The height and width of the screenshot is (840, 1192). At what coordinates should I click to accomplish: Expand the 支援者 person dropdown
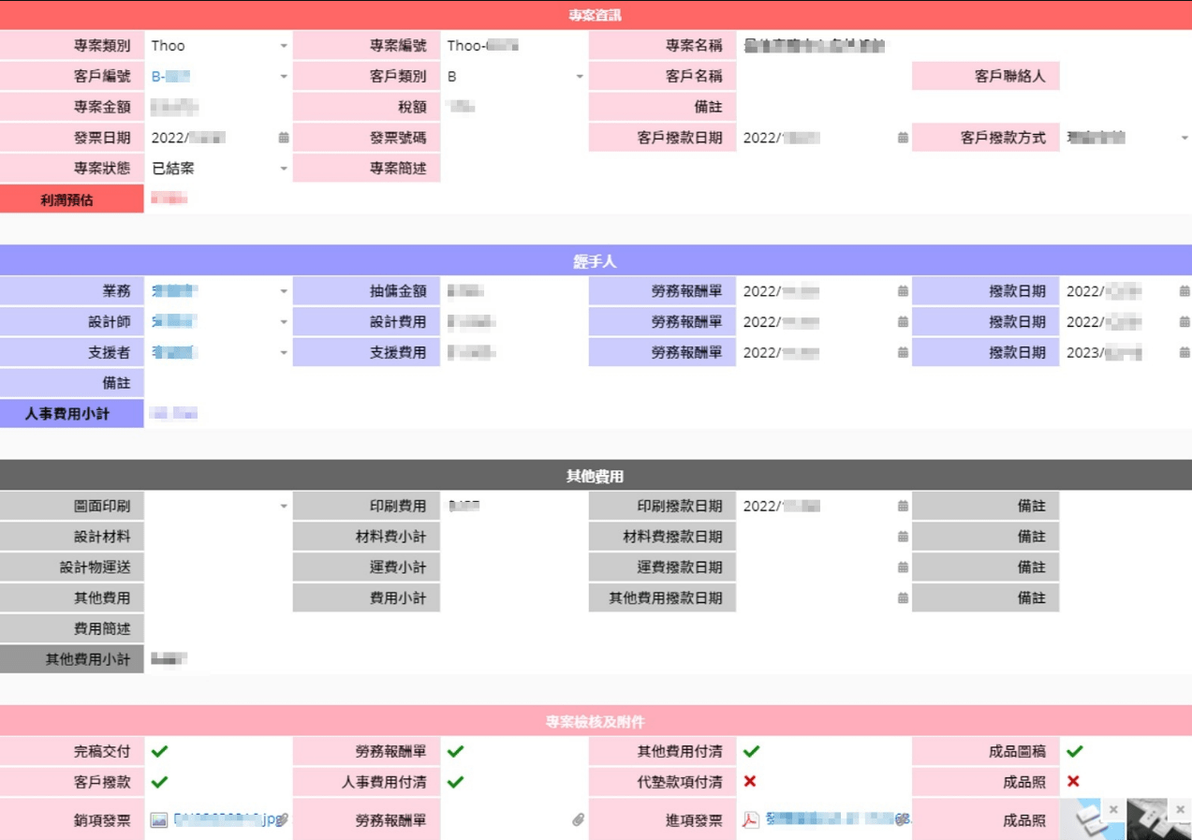[x=284, y=353]
